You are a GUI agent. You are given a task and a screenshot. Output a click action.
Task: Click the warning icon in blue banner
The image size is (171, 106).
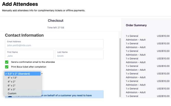pos(10,96)
